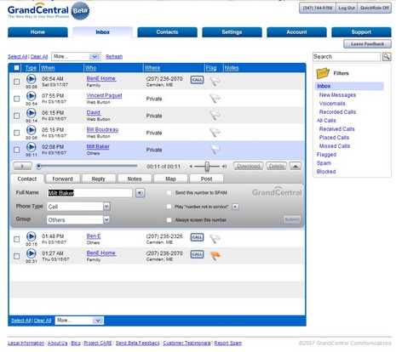This screenshot has height=352, width=396.
Task: Click the Filters folder icon
Action: coord(323,73)
